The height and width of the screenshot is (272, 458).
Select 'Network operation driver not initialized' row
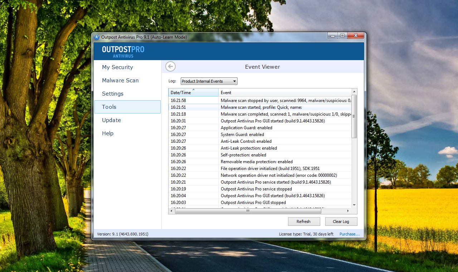click(x=260, y=175)
